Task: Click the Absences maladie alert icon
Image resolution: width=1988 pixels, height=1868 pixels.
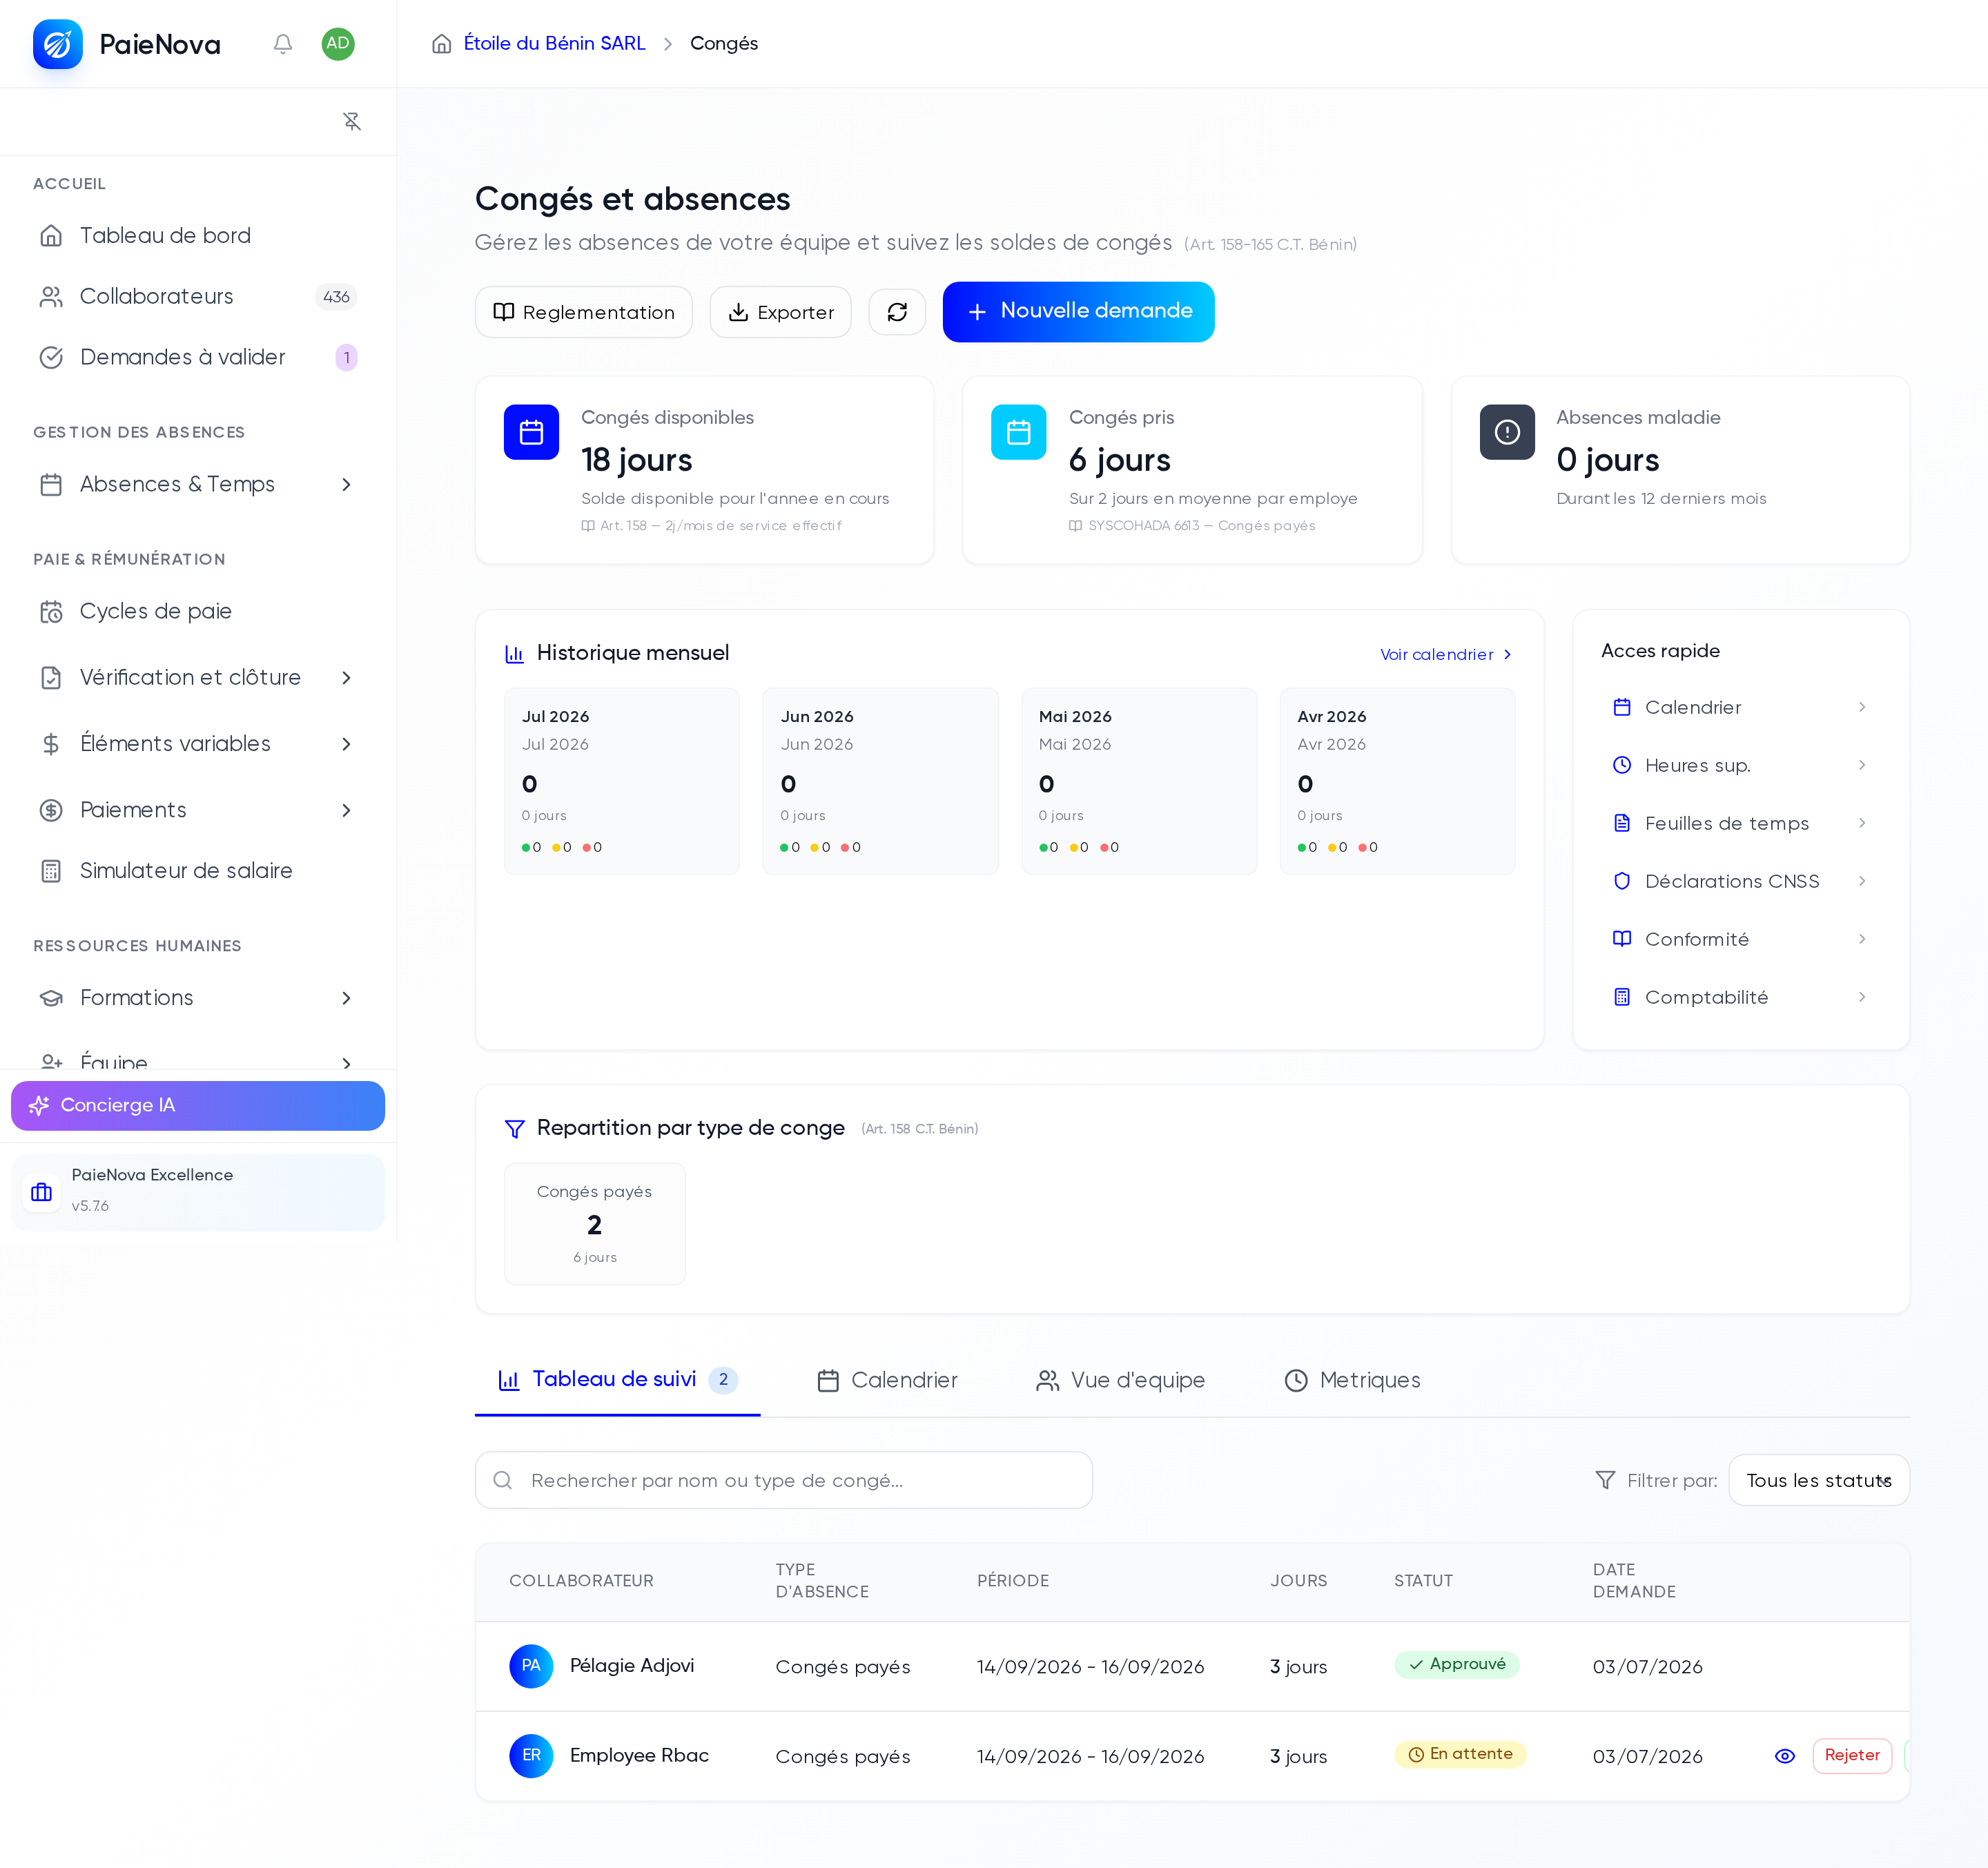Action: 1507,432
